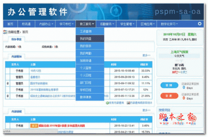Open 更多>> link of the 内部新闻 section
Viewport: 208px width, 137px height.
click(146, 110)
